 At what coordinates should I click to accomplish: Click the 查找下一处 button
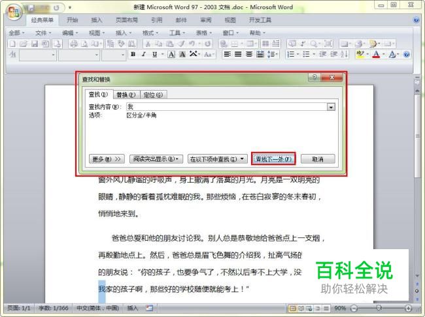[x=273, y=159]
